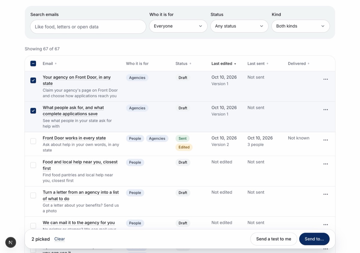
Task: Click 'Version 2' under Last edited
Action: 220,145
